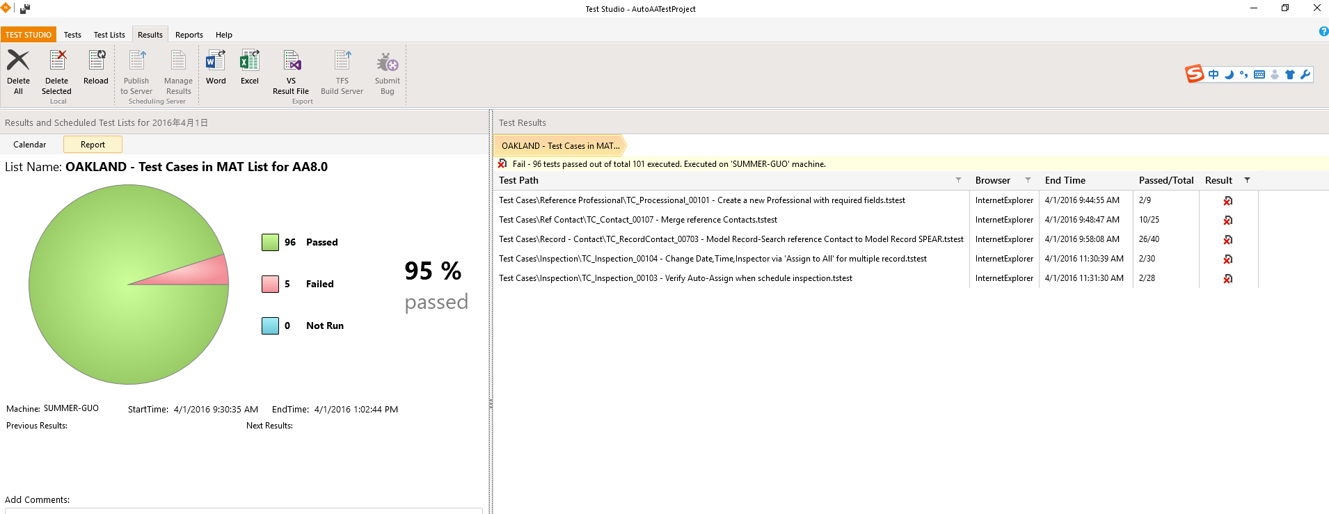1329x514 pixels.
Task: Select the 'Model Record-Search reference Contact' test row
Action: [x=876, y=239]
